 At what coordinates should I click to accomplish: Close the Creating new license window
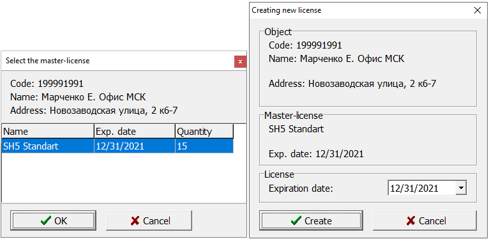pyautogui.click(x=477, y=10)
